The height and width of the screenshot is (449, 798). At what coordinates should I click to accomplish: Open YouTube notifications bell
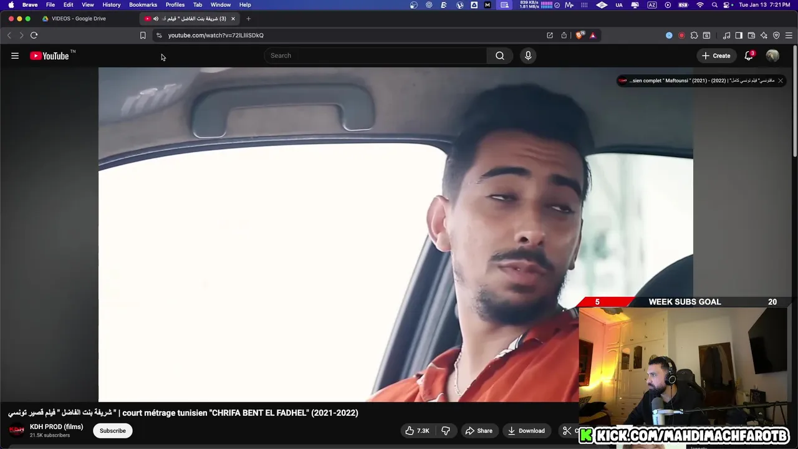click(749, 56)
